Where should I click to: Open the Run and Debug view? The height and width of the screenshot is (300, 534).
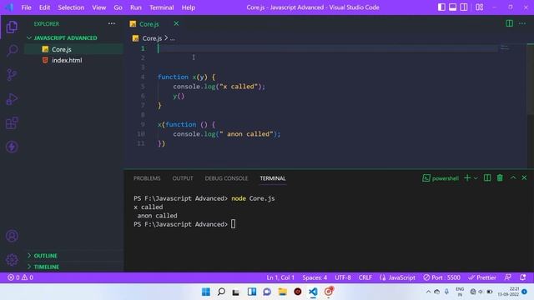tap(12, 99)
